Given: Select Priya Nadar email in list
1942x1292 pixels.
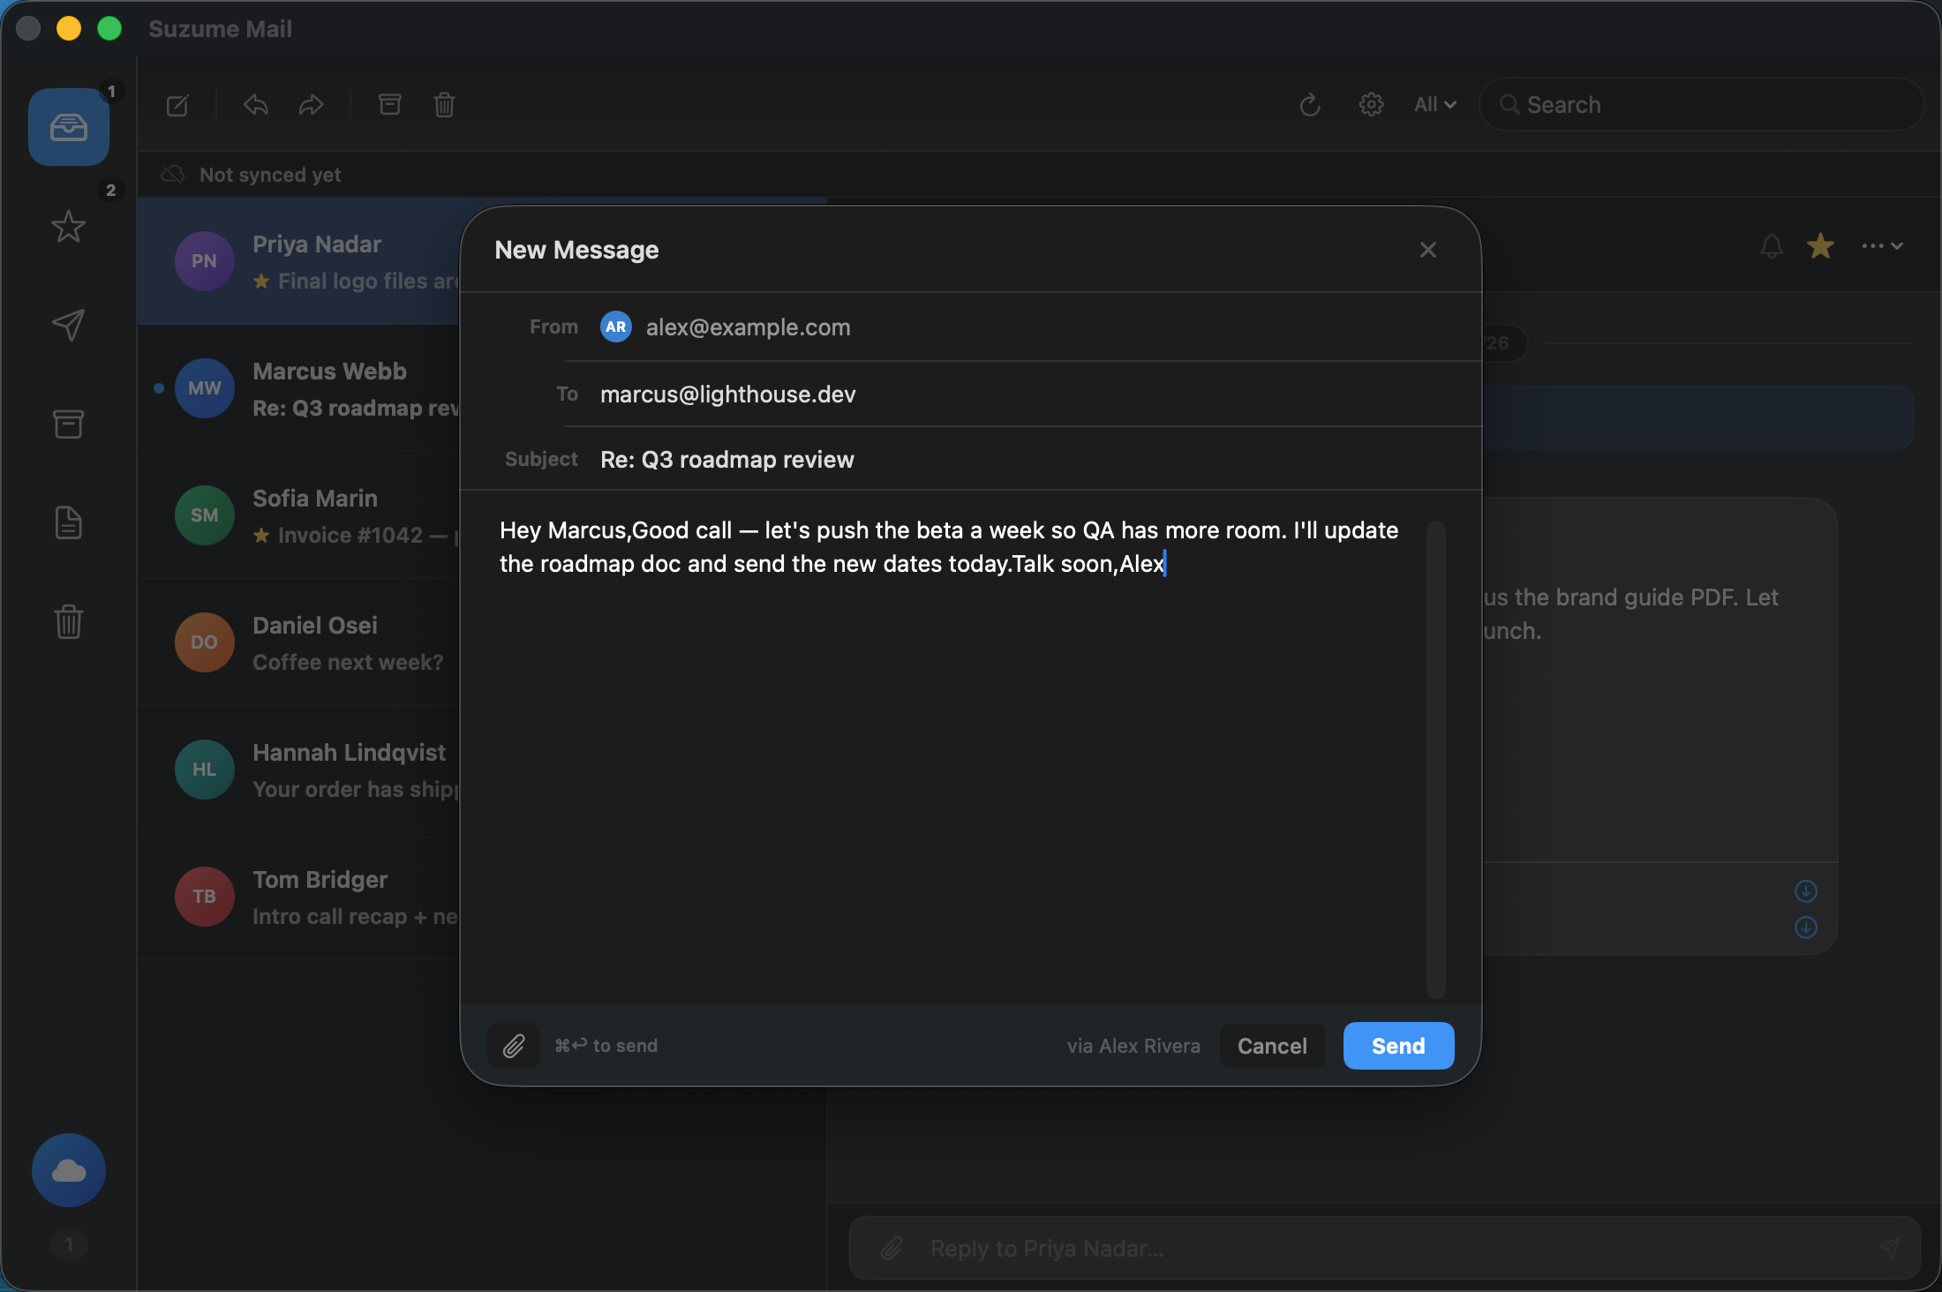Looking at the screenshot, I should click(300, 261).
